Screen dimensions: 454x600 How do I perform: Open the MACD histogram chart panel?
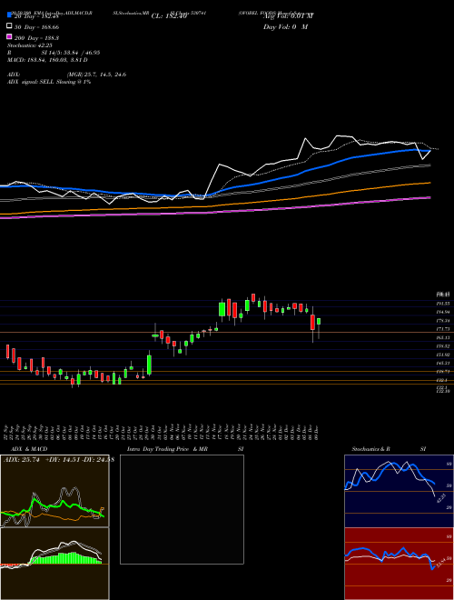54,564
